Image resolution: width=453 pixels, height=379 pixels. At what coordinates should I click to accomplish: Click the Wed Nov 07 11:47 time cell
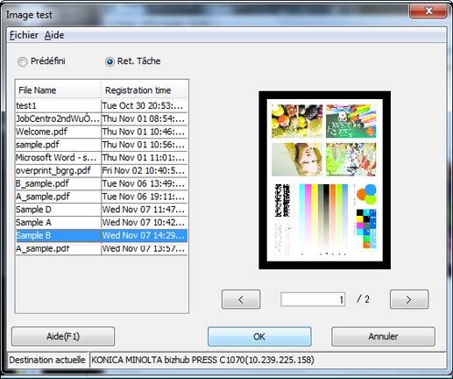[x=145, y=210]
